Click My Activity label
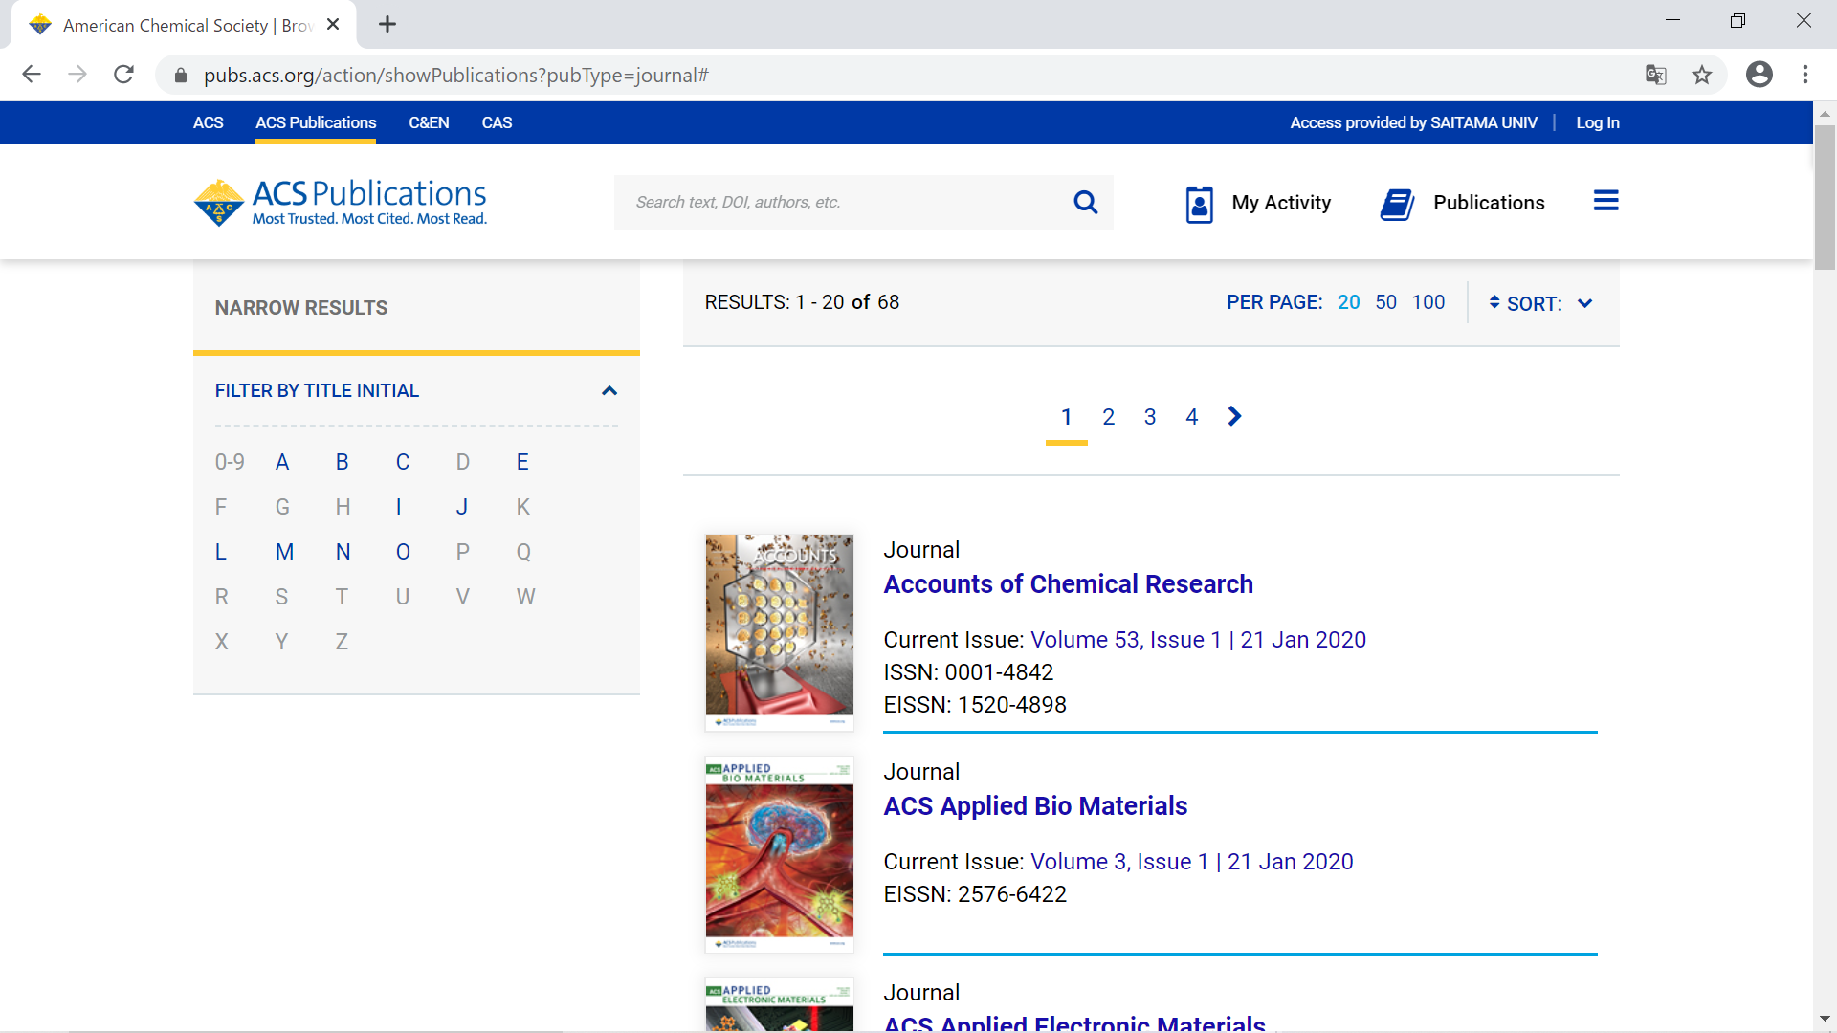The width and height of the screenshot is (1837, 1033). [1281, 203]
